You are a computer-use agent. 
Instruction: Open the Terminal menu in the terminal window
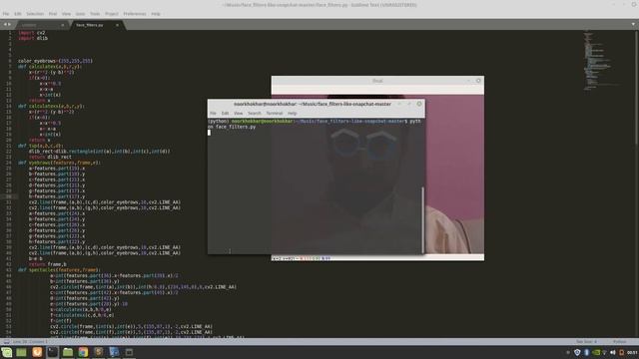[275, 113]
